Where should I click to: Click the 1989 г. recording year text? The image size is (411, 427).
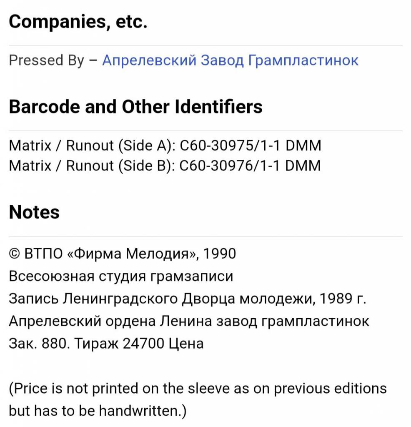pyautogui.click(x=343, y=299)
